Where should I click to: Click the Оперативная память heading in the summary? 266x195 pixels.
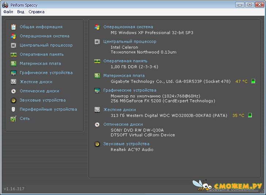pyautogui.click(x=125, y=61)
